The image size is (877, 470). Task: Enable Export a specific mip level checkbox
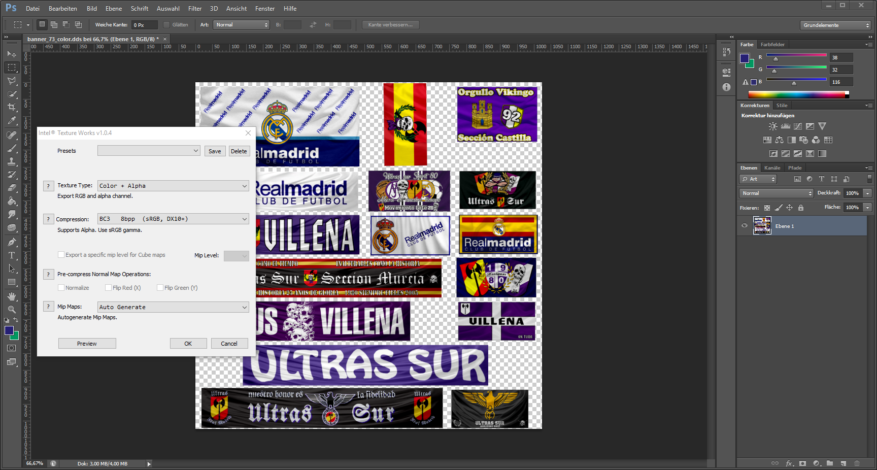tap(61, 255)
